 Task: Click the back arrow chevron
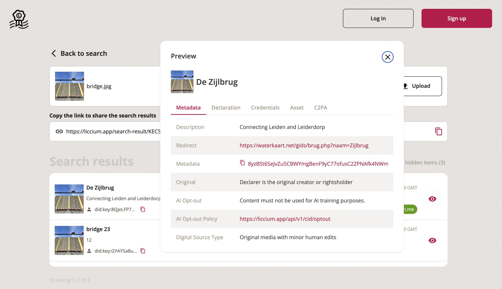point(54,54)
